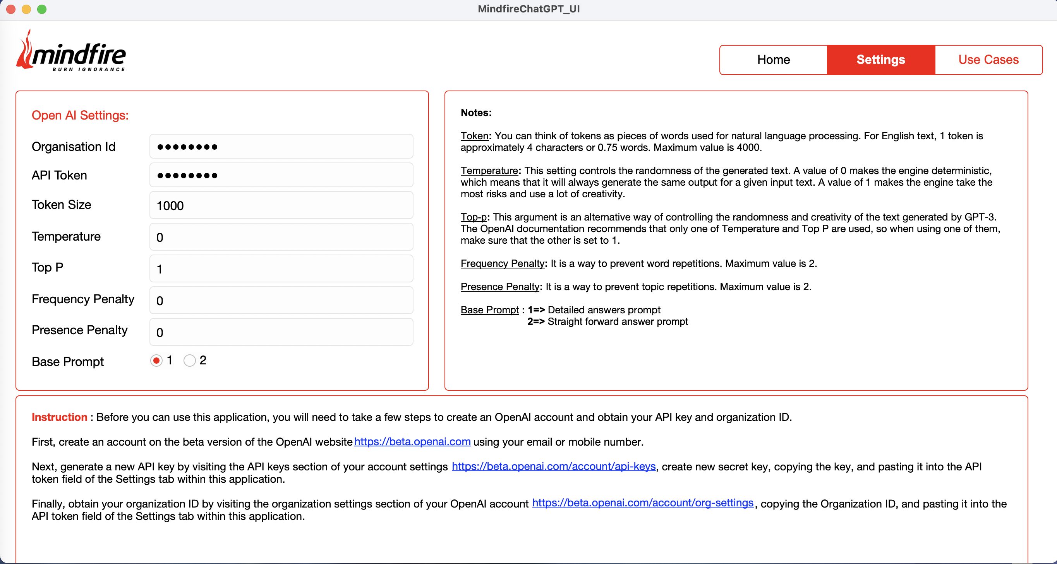The width and height of the screenshot is (1057, 564).
Task: Click the 'Organisation Id' label
Action: coord(74,147)
